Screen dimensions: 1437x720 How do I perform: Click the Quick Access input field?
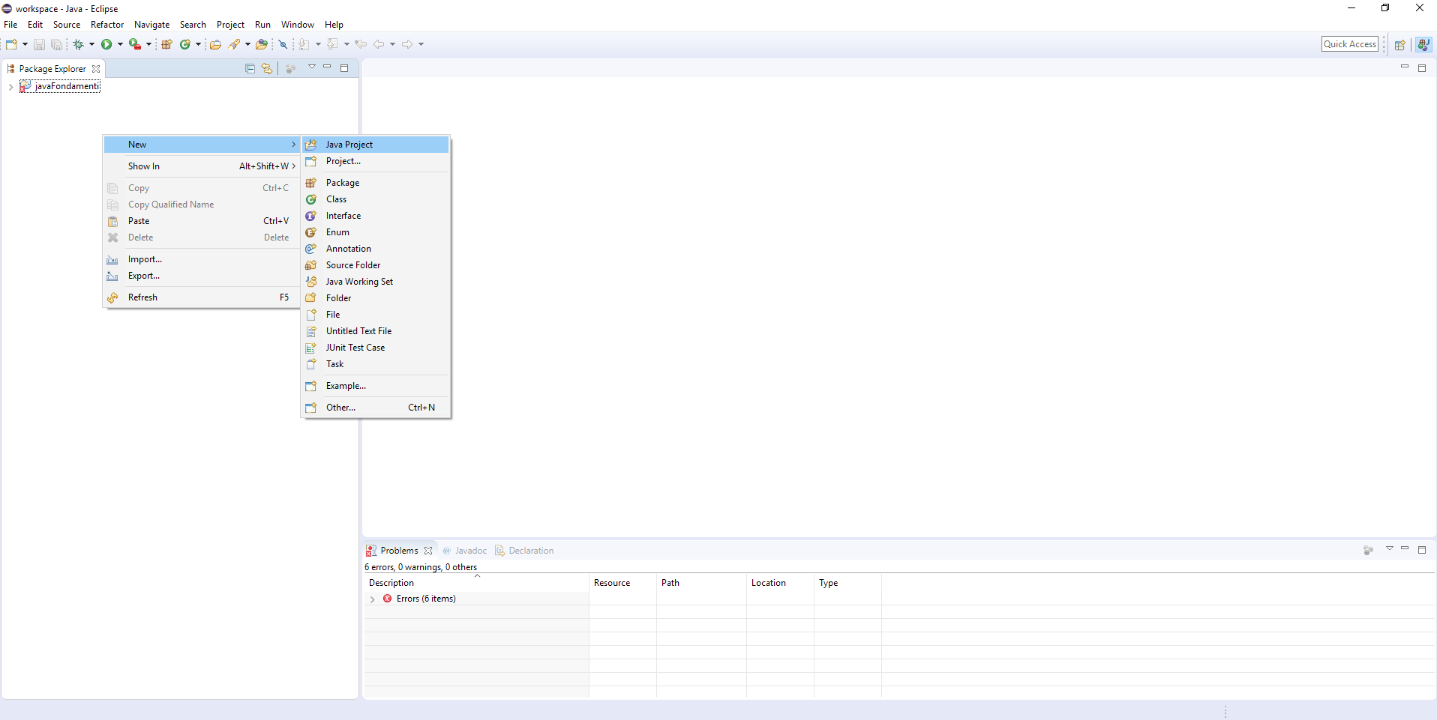1350,44
